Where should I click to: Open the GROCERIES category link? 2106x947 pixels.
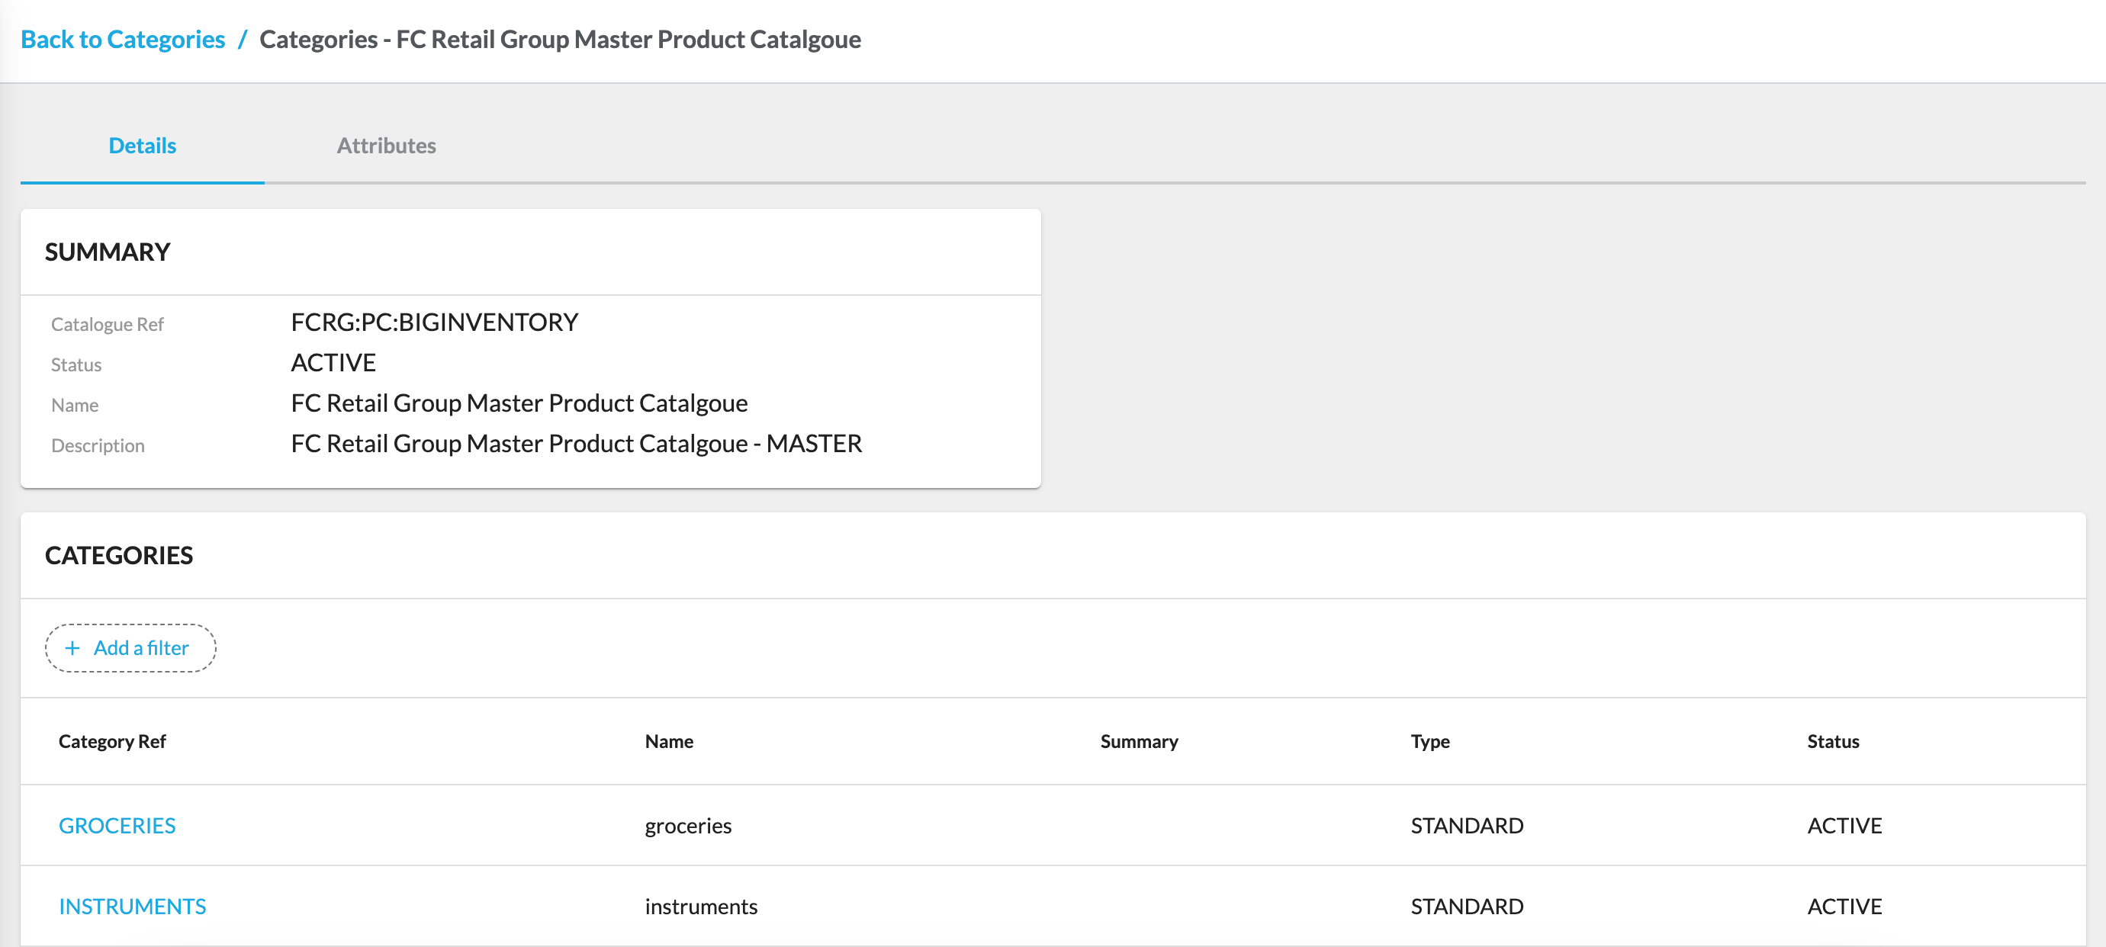(x=117, y=825)
